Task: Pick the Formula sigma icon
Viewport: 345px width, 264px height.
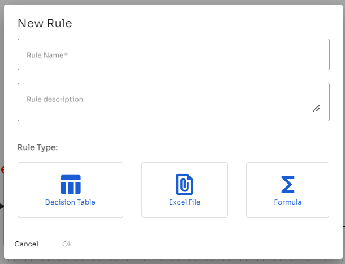Action: pyautogui.click(x=287, y=185)
